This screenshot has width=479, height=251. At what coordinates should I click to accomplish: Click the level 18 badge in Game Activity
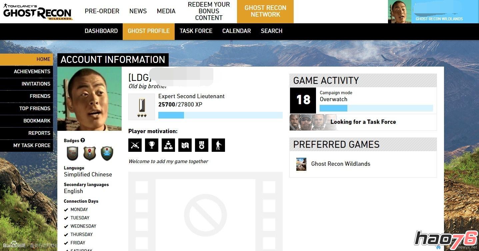tap(303, 101)
